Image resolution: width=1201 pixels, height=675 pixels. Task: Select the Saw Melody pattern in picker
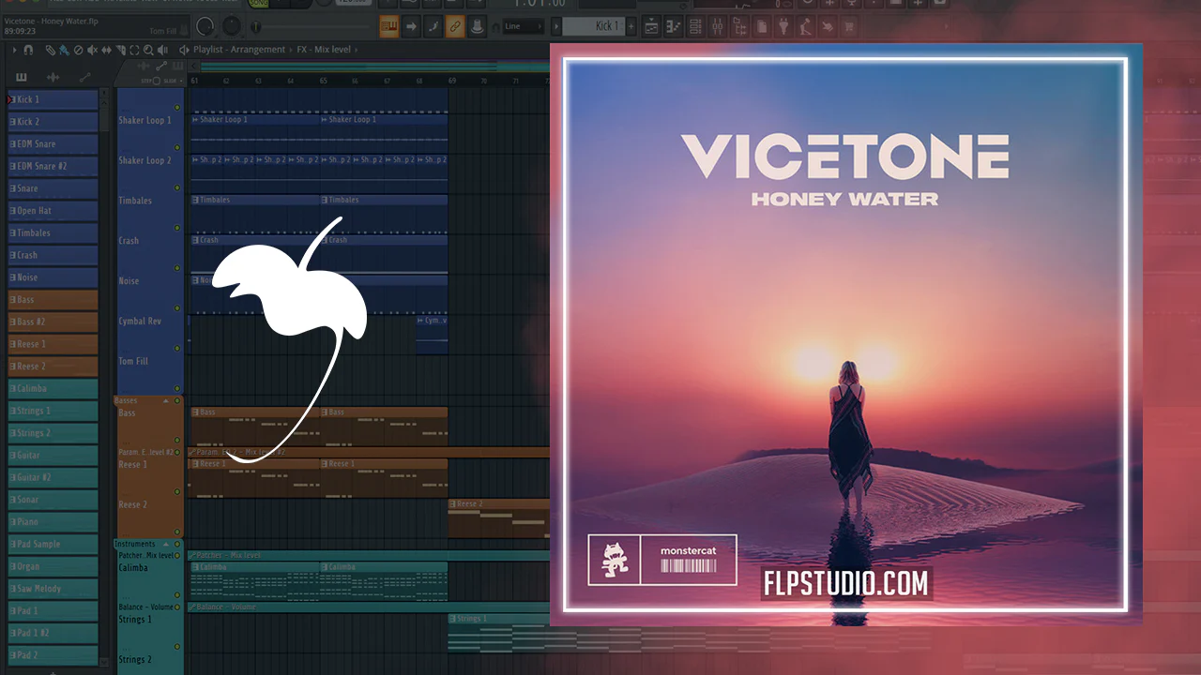pyautogui.click(x=53, y=589)
